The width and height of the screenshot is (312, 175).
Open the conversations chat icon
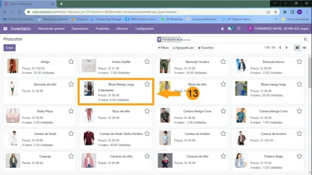click(x=230, y=28)
